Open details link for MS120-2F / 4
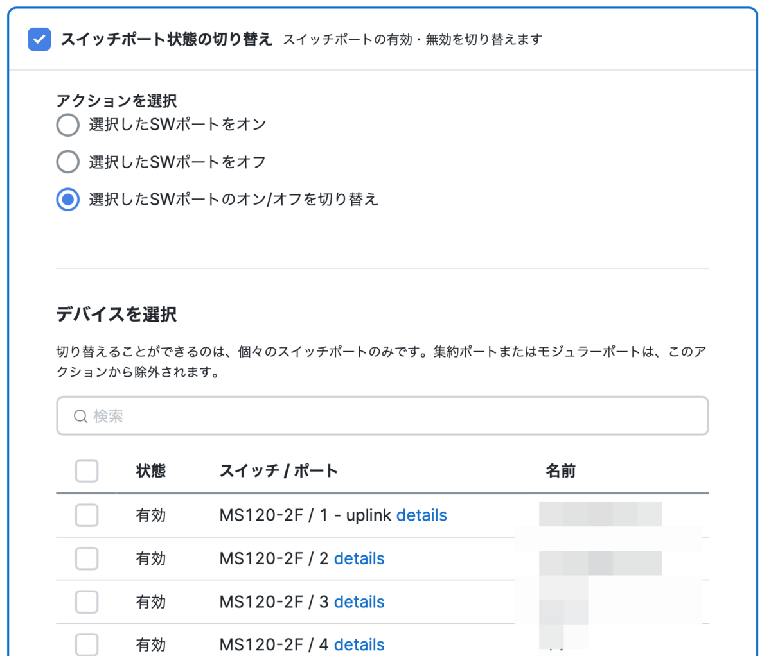 click(x=359, y=644)
